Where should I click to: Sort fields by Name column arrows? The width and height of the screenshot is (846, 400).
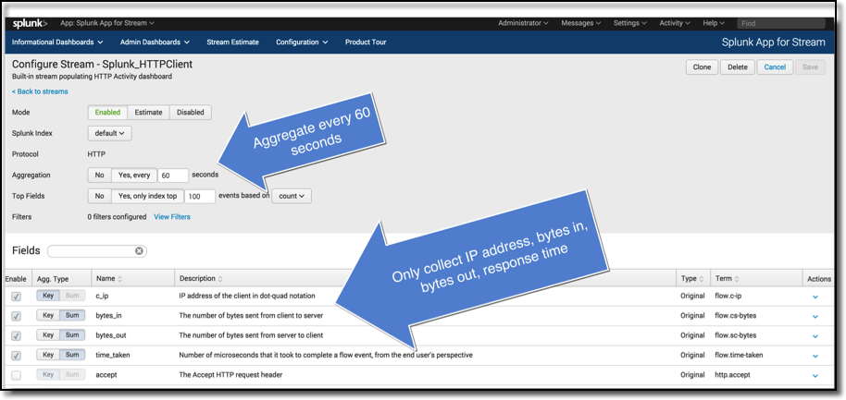[120, 279]
